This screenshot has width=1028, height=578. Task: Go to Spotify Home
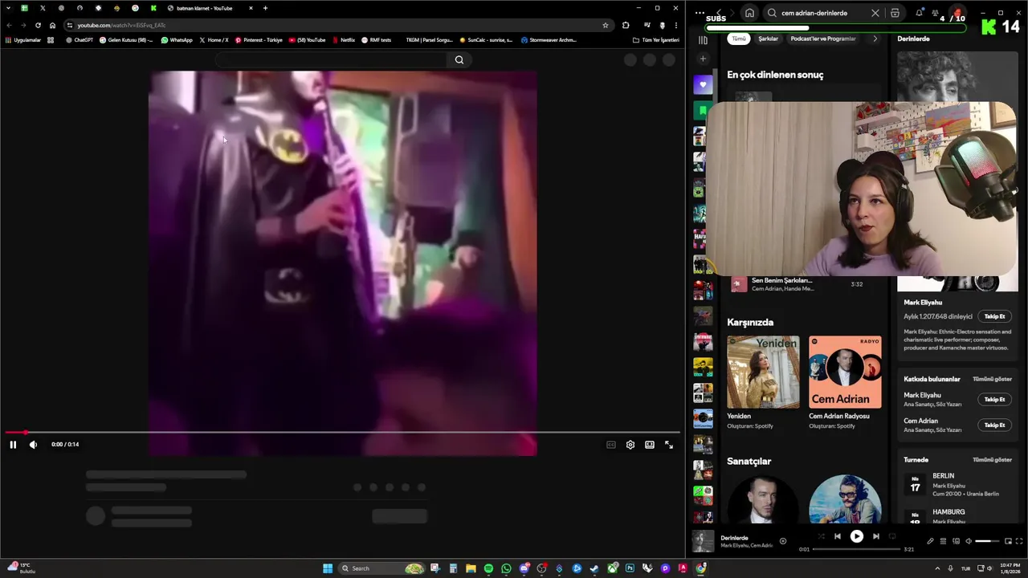pyautogui.click(x=749, y=13)
